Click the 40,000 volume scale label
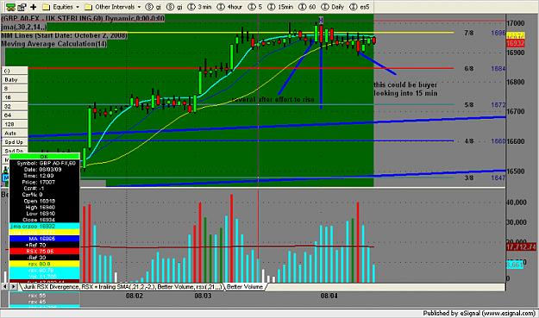The height and width of the screenshot is (318, 539). coord(517,203)
